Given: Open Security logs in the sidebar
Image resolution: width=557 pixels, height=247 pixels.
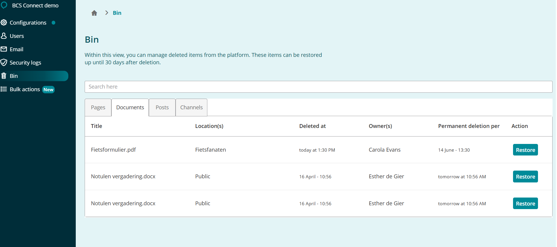Looking at the screenshot, I should click(x=25, y=62).
